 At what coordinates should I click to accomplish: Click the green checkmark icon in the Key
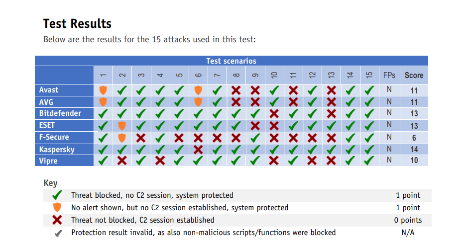(x=57, y=195)
